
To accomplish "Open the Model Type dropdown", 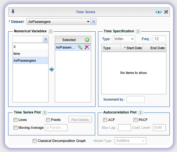I will click(x=130, y=141).
